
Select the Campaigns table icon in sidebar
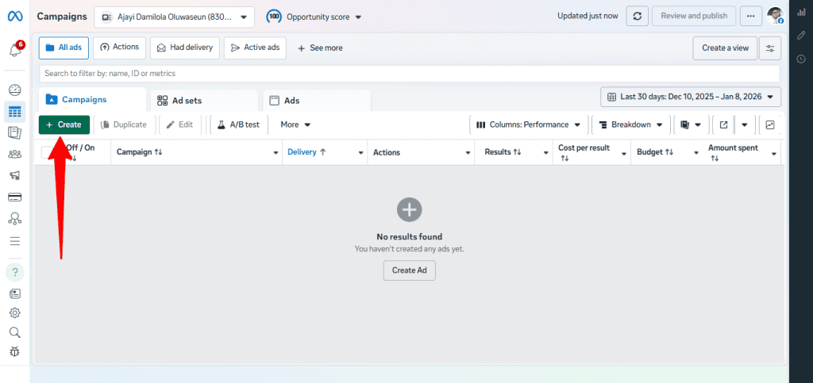pos(15,111)
